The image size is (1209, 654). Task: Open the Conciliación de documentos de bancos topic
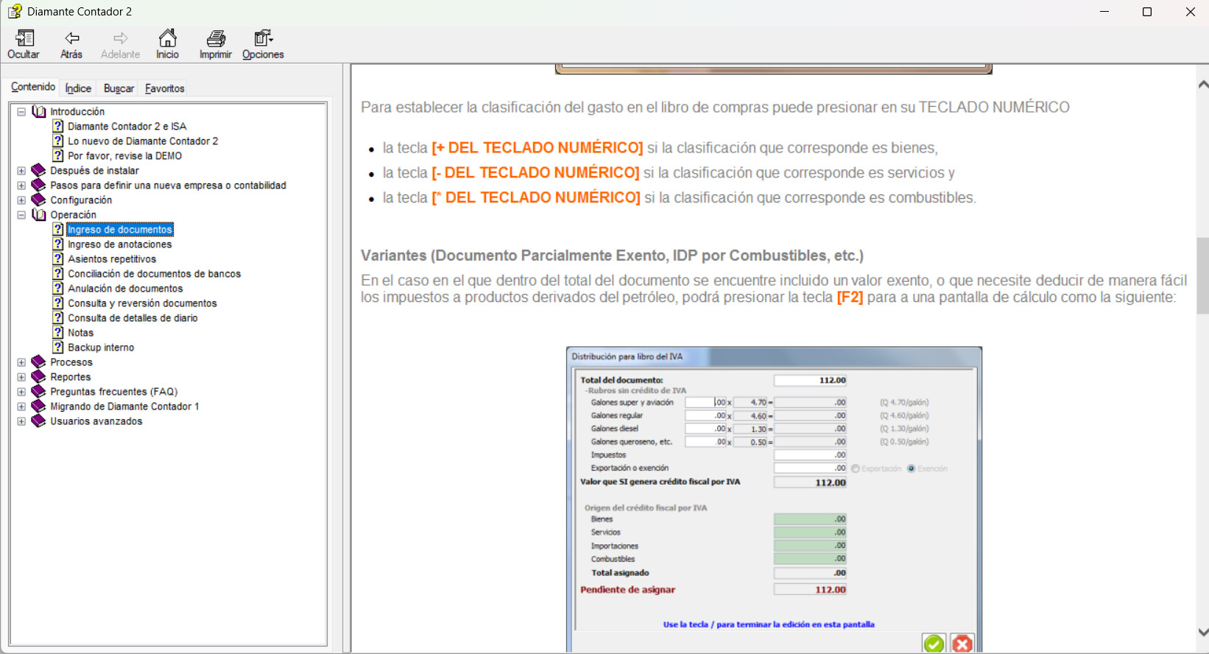tap(154, 274)
